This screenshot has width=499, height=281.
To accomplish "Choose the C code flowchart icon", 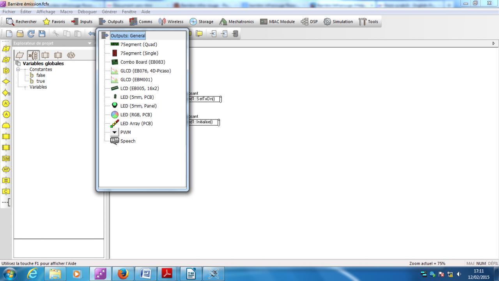I will coord(6,191).
